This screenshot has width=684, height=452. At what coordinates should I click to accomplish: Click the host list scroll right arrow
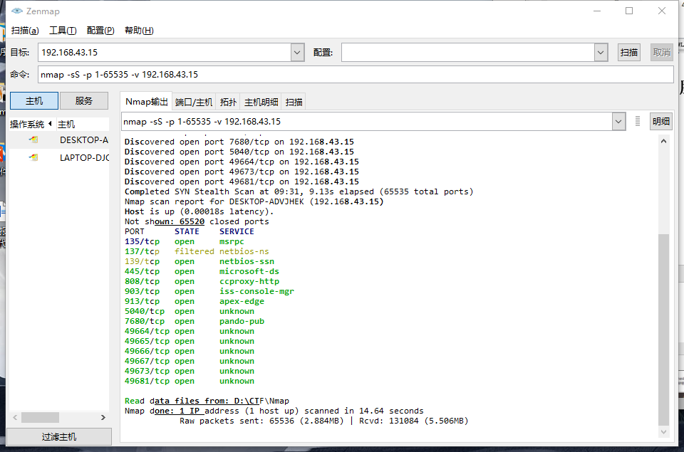103,417
